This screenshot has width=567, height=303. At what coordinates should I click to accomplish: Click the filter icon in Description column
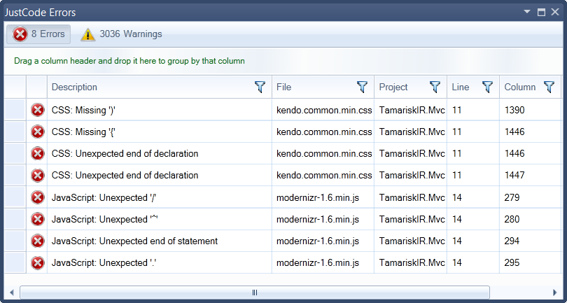[x=260, y=87]
